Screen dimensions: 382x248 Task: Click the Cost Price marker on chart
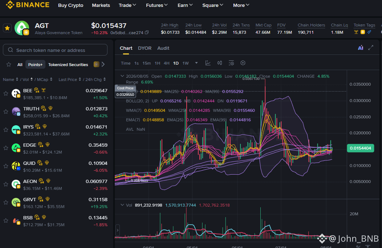pyautogui.click(x=125, y=92)
